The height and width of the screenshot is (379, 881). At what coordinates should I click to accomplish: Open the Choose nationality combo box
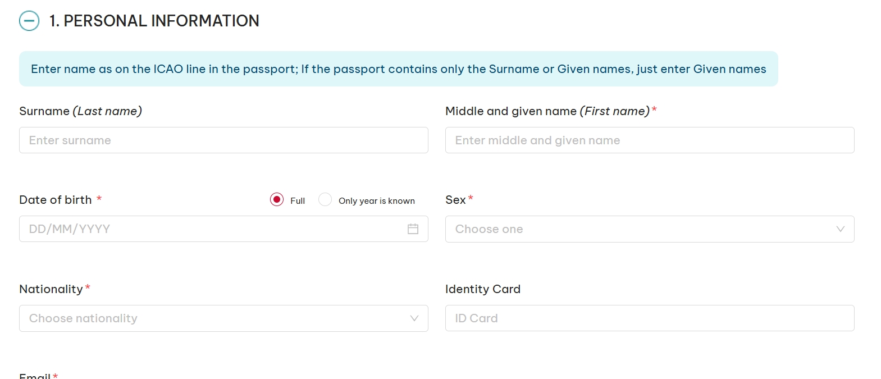[x=213, y=318]
